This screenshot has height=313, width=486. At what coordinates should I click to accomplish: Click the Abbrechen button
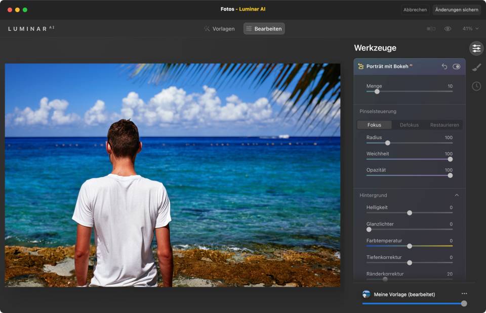click(x=415, y=10)
